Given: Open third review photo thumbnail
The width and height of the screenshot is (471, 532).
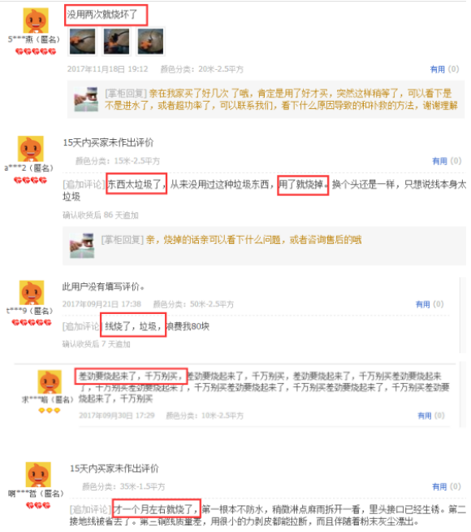Looking at the screenshot, I should (x=151, y=41).
